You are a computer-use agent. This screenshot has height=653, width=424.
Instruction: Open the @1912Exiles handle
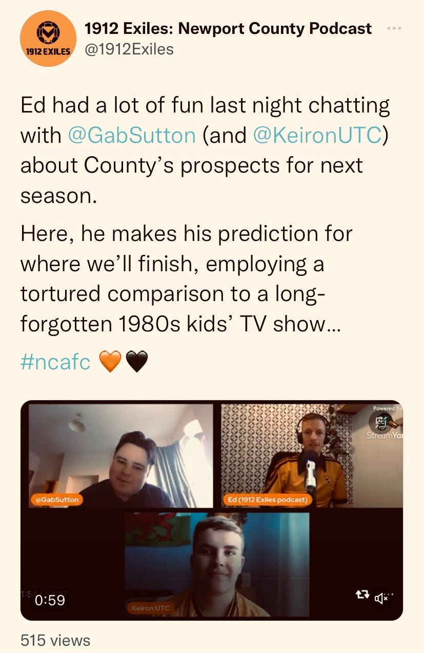click(x=129, y=49)
